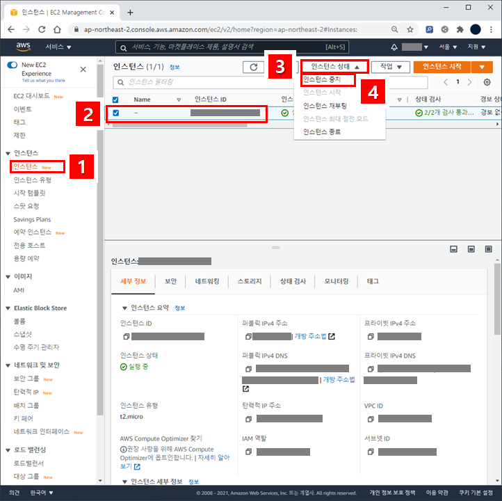Click the instance table horizontal scrollbar
This screenshot has height=501, width=502.
[180, 125]
